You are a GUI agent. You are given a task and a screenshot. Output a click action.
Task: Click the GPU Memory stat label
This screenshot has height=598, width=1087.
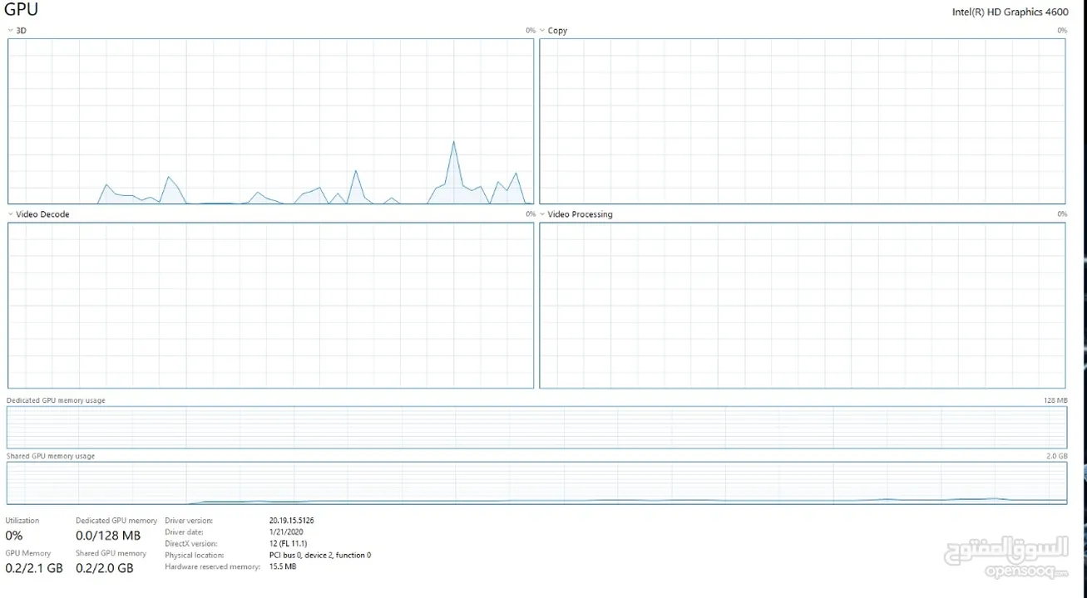pyautogui.click(x=28, y=553)
